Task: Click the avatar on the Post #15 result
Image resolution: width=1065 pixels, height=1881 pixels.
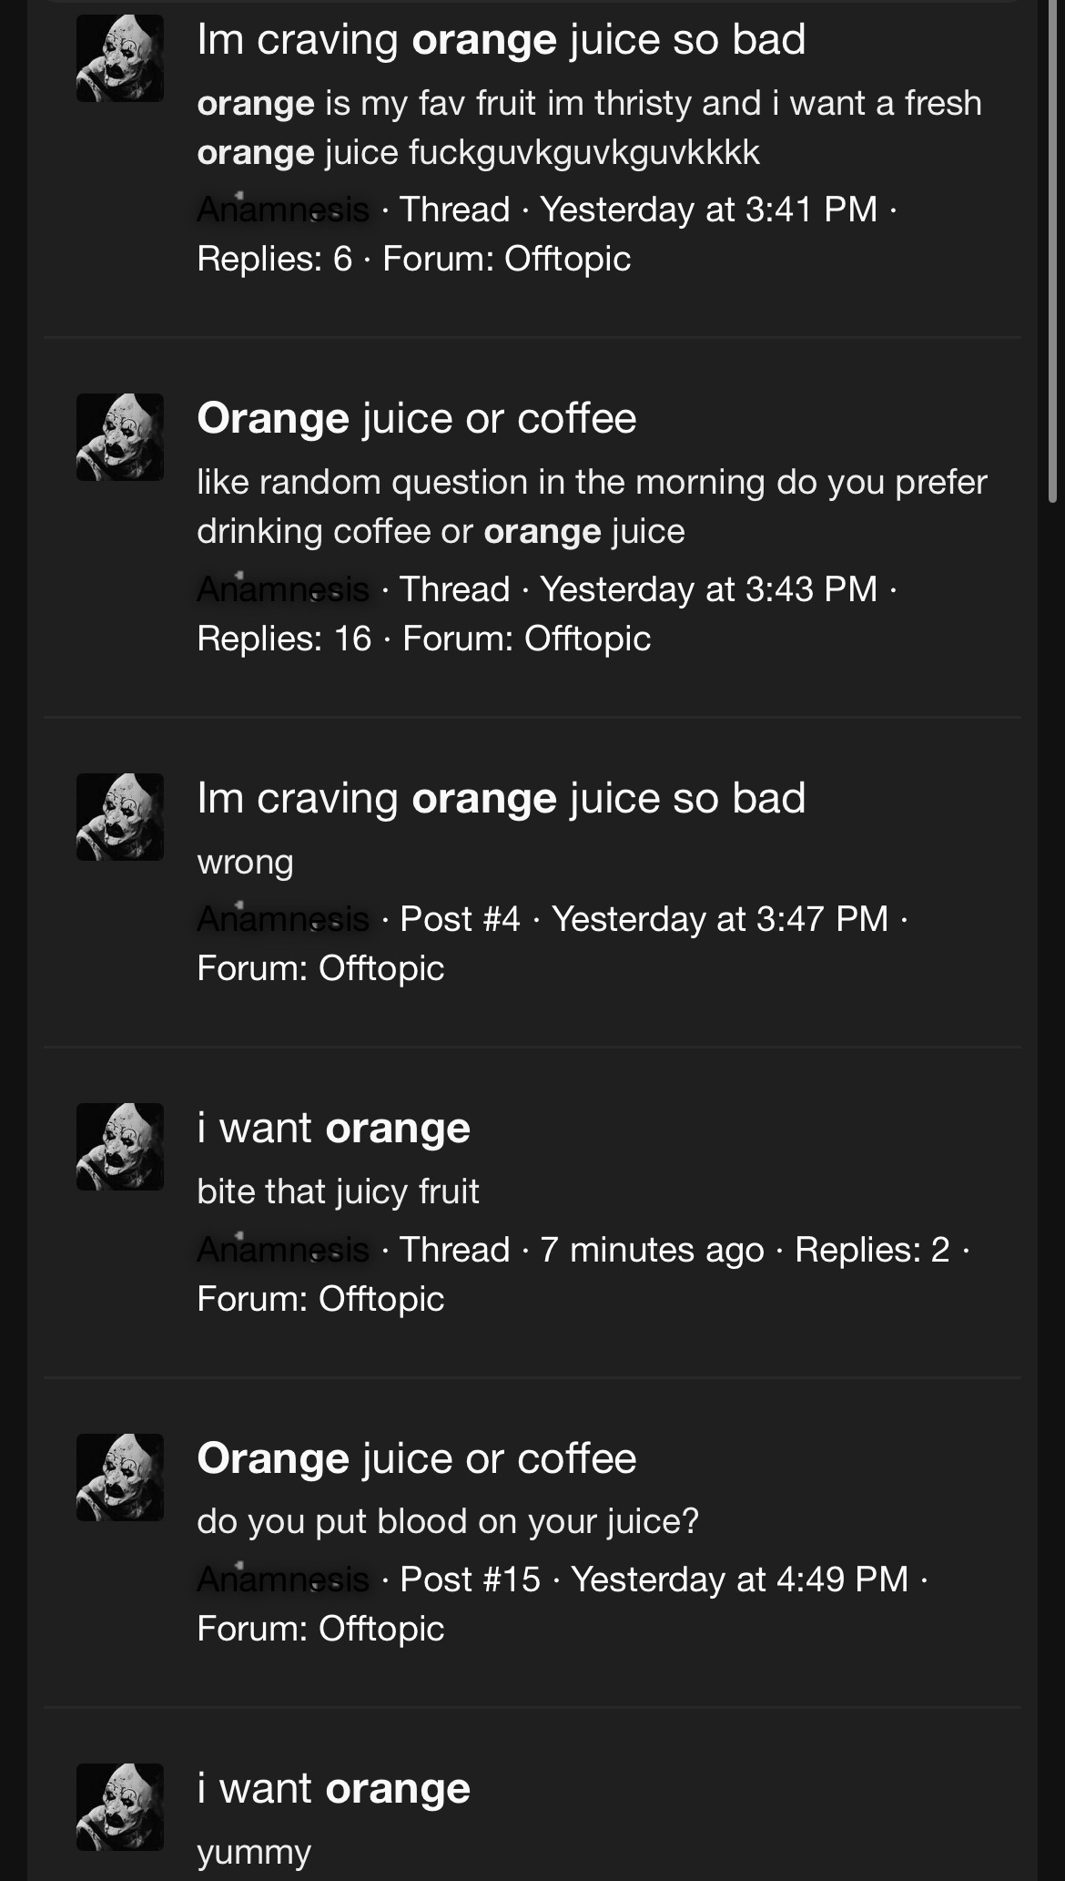Action: pyautogui.click(x=120, y=1477)
